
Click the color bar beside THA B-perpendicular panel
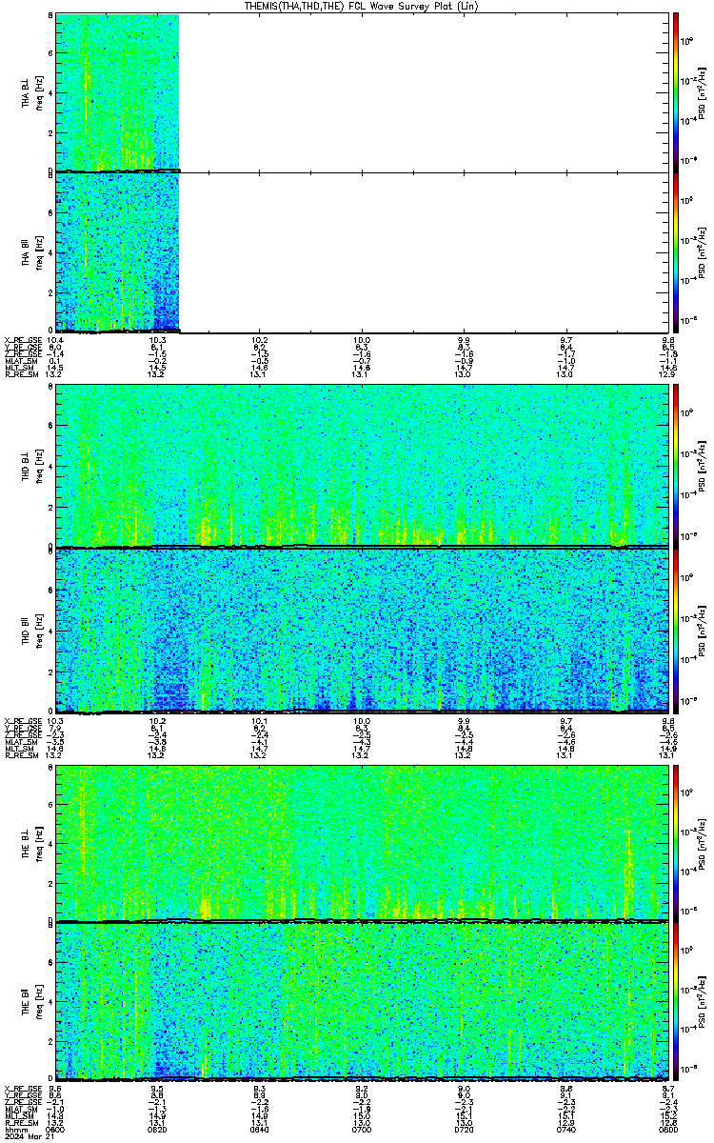point(675,92)
